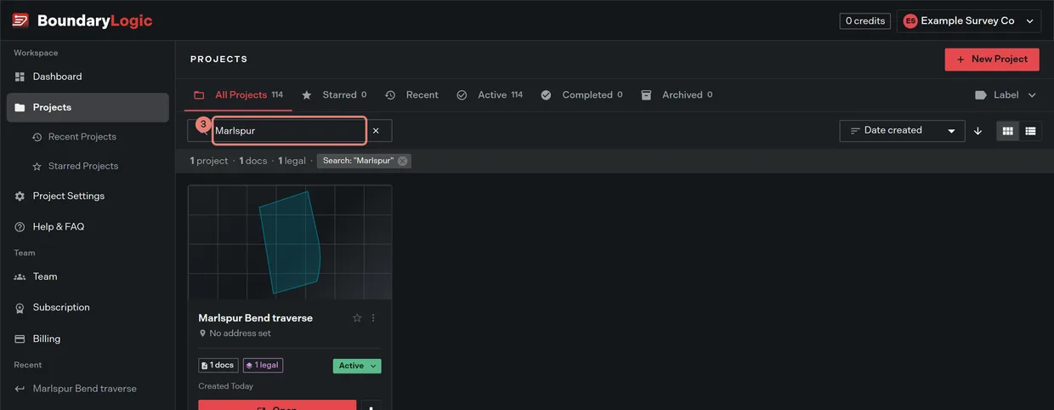Switch to grid view

1008,131
